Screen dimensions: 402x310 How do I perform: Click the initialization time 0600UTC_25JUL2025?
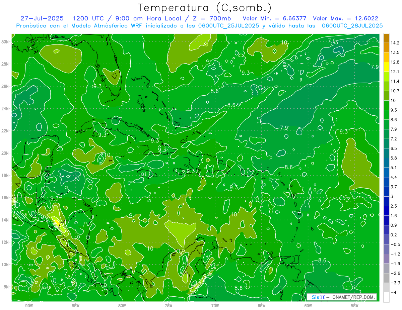point(229,25)
